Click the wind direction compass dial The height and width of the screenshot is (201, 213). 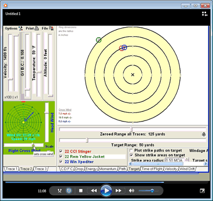[23, 122]
